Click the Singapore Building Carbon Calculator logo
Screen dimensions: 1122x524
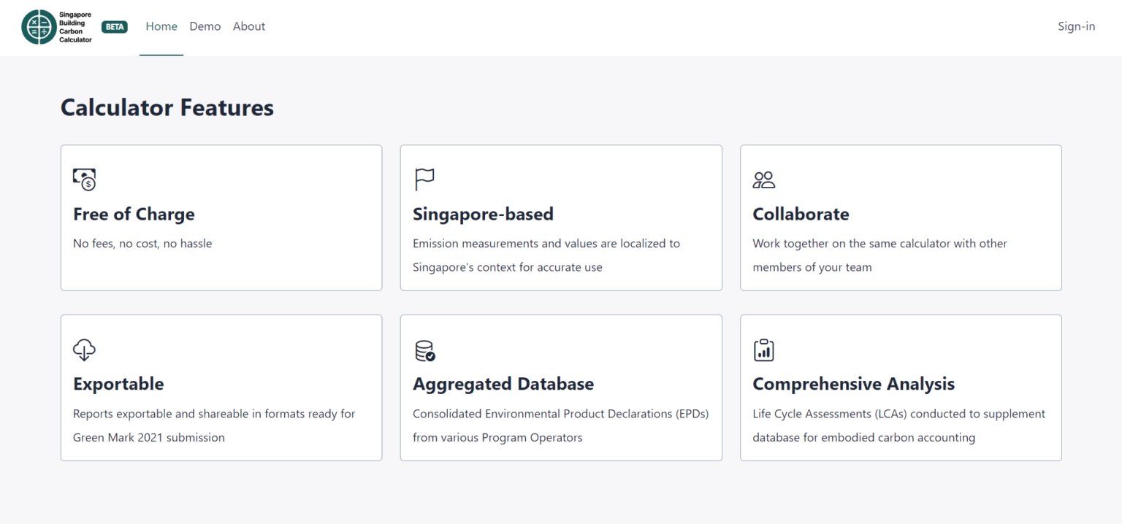[x=57, y=27]
